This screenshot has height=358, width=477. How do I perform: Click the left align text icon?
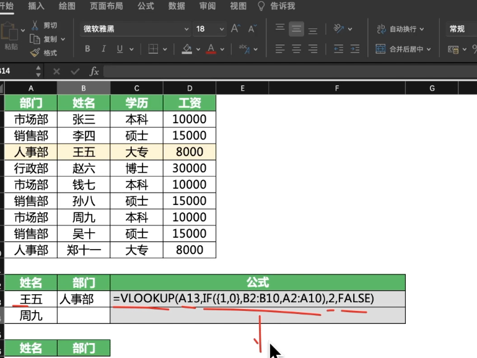tap(280, 49)
